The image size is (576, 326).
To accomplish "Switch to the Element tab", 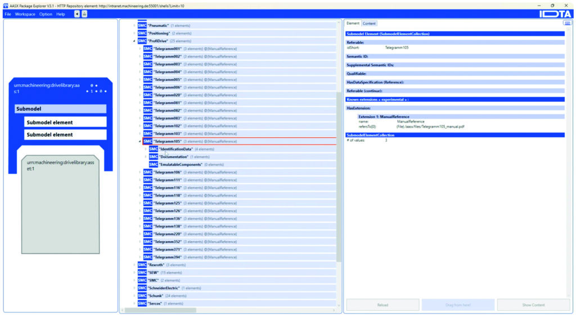I will 353,23.
